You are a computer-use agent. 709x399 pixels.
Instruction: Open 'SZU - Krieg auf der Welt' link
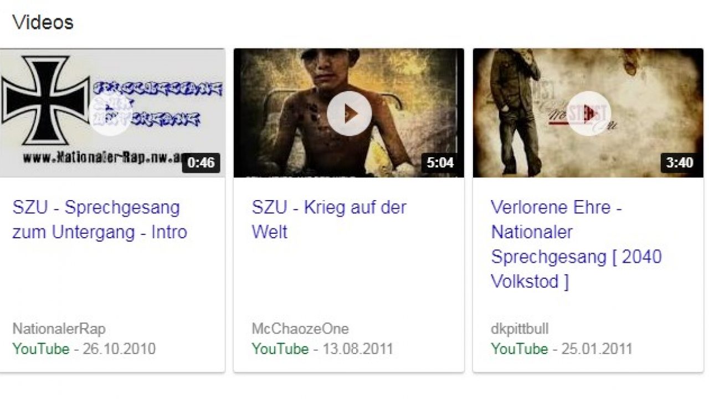[x=329, y=219]
